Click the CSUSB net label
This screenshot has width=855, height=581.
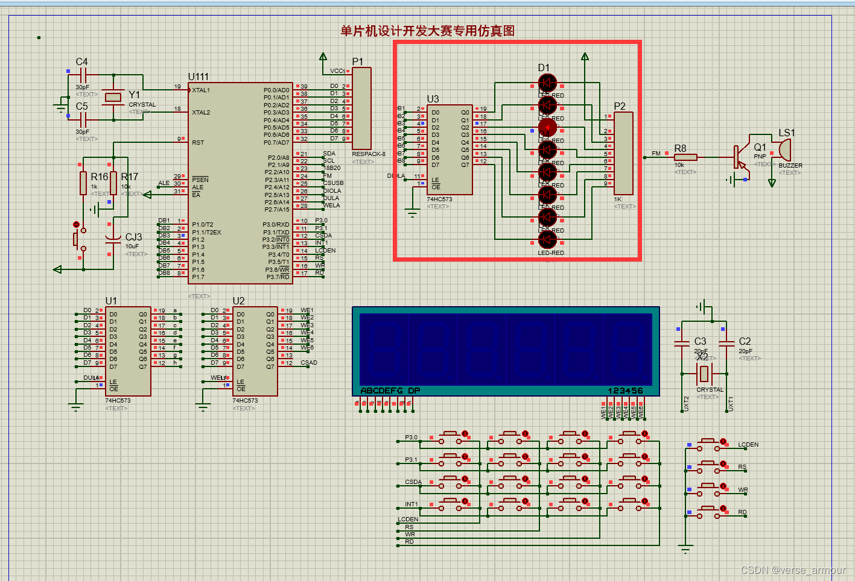pos(334,183)
